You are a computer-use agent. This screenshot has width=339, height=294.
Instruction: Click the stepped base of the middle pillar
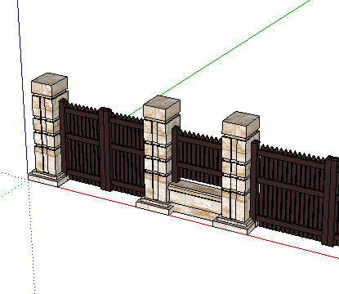[154, 207]
